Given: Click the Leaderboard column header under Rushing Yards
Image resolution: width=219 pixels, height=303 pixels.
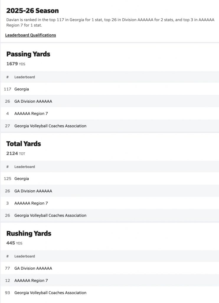Looking at the screenshot, I should [x=24, y=256].
